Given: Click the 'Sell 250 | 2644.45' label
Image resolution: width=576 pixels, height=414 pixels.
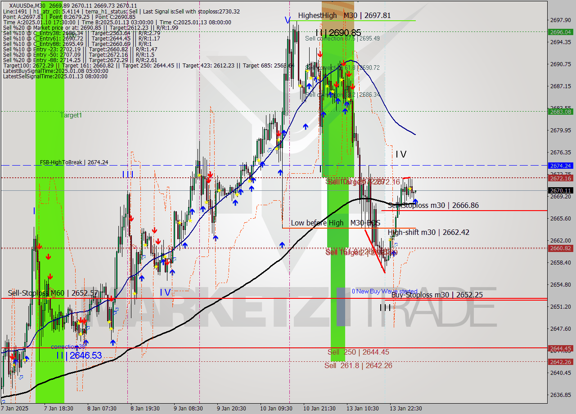Looking at the screenshot, I should (358, 352).
